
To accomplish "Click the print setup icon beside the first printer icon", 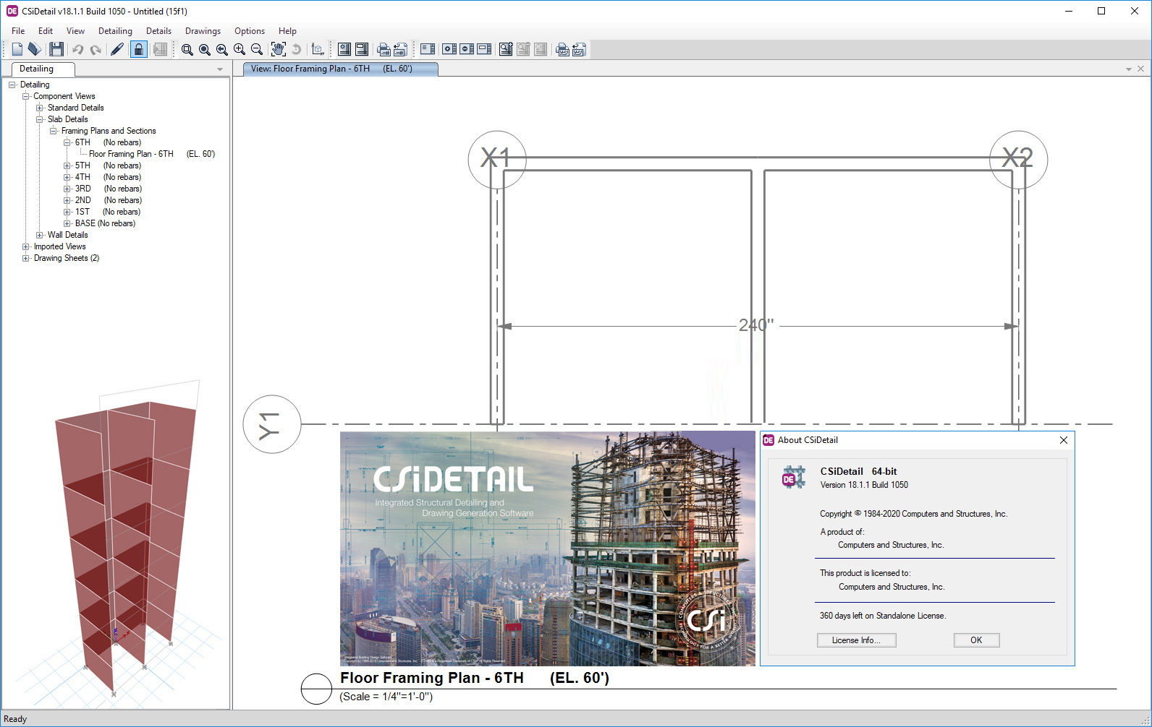I will click(x=400, y=49).
